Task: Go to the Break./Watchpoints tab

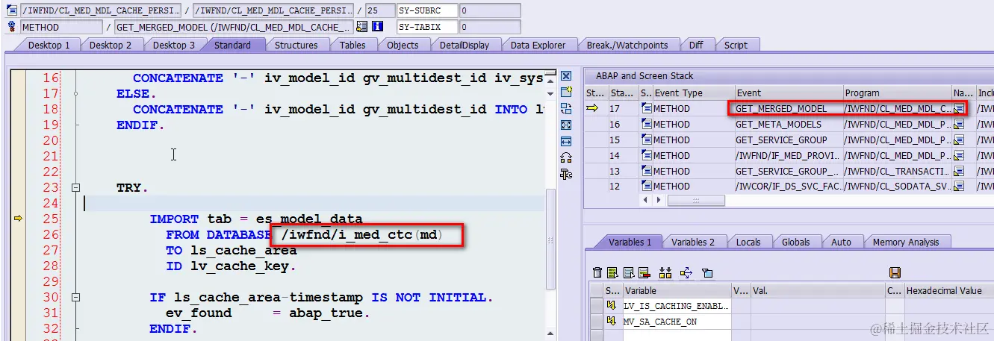Action: [x=627, y=45]
